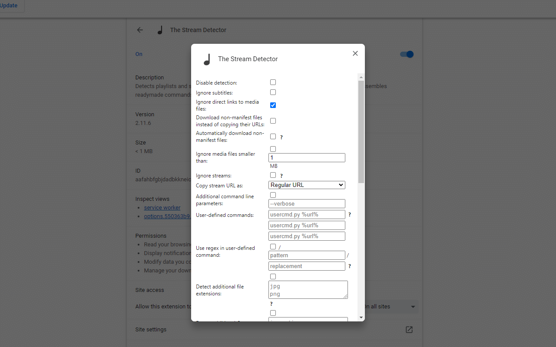The height and width of the screenshot is (347, 556).
Task: Enable Automatically download non-manifest files
Action: (273, 137)
